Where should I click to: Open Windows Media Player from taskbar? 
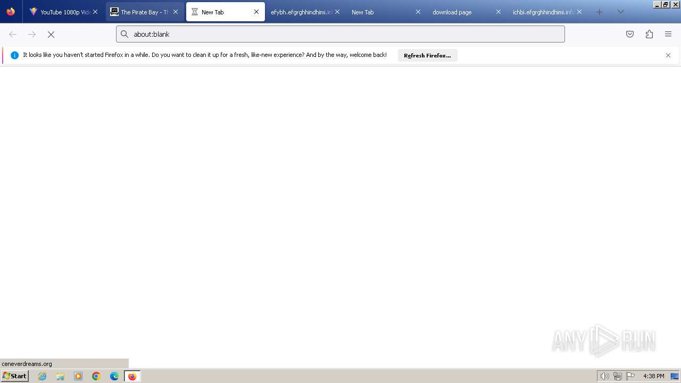coord(78,376)
